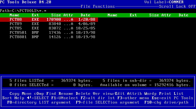Select the PCT8801 BMP file
Viewport: 196px width, 109px height.
click(x=49, y=37)
